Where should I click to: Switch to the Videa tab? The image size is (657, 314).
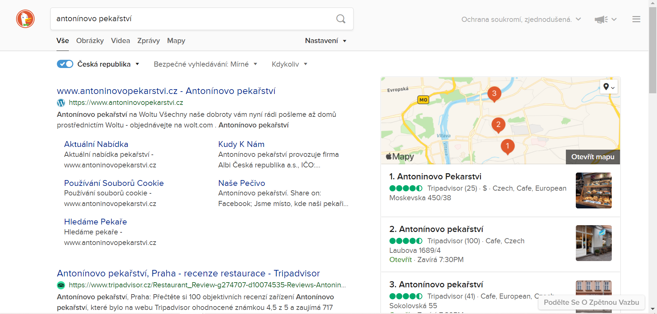click(x=121, y=41)
